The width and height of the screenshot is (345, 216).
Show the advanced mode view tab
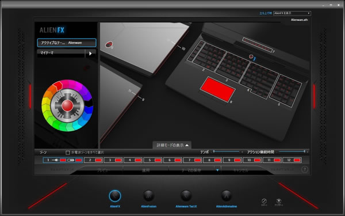[172, 145]
